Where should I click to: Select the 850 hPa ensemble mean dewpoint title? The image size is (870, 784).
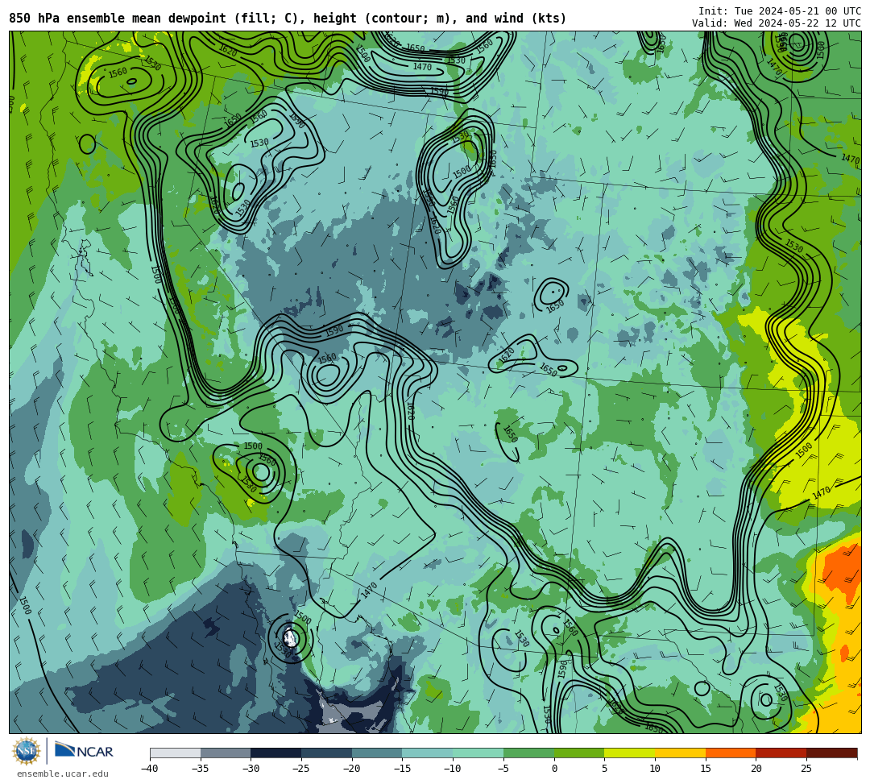(288, 19)
